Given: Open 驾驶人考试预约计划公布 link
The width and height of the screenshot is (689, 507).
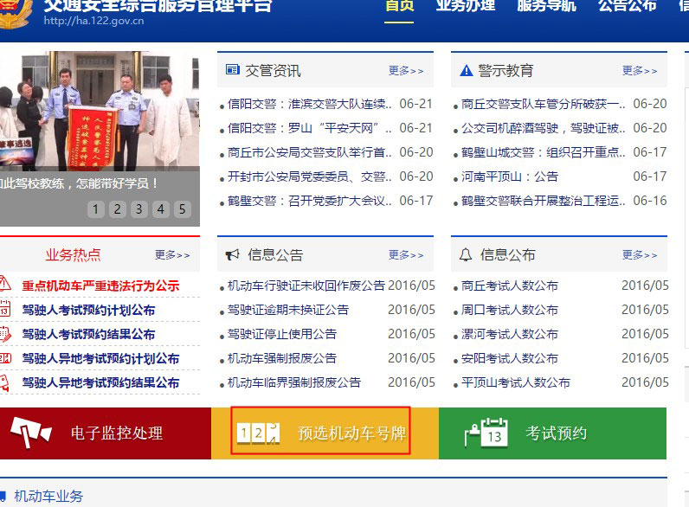Looking at the screenshot, I should [88, 310].
